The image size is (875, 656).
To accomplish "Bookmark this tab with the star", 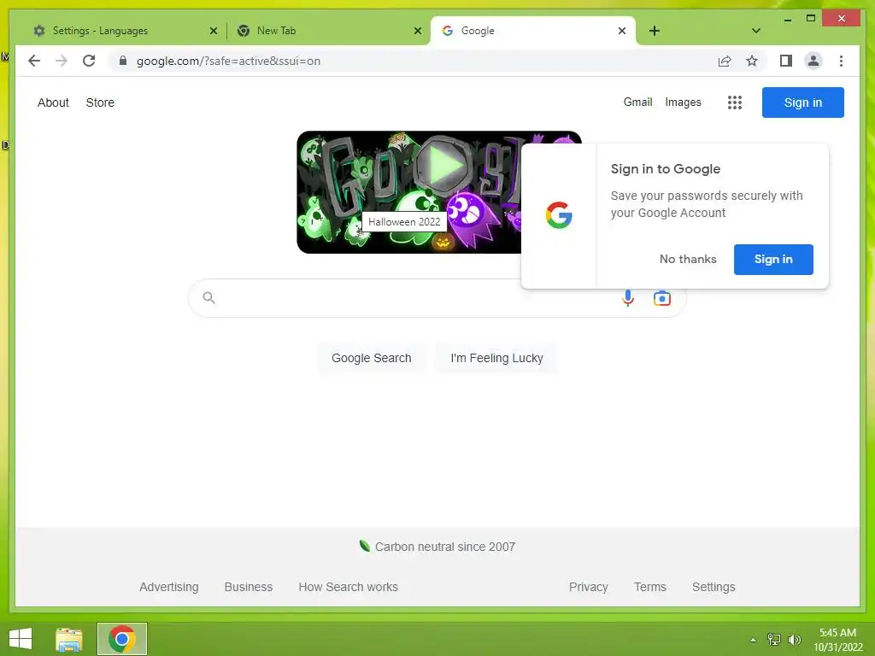I will [752, 61].
